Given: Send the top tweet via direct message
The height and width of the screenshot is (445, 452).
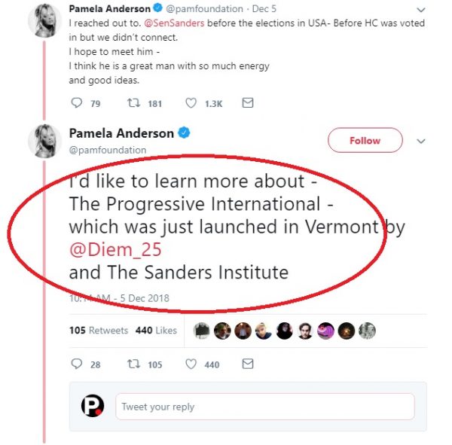Looking at the screenshot, I should 247,103.
